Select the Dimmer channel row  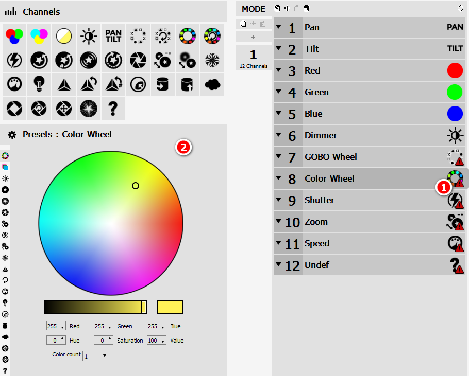[x=361, y=135]
